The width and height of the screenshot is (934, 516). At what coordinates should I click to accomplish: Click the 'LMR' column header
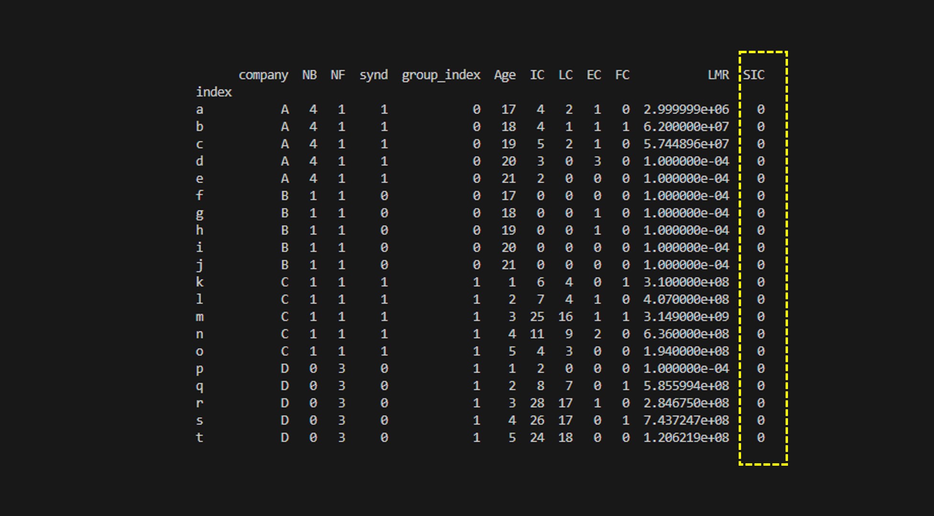click(718, 75)
